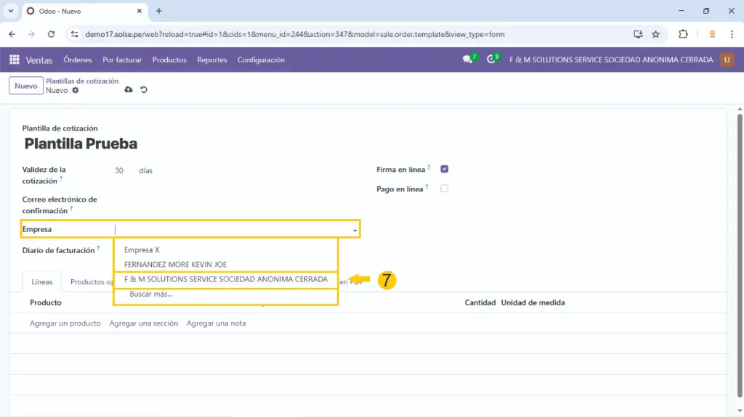Image resolution: width=744 pixels, height=417 pixels.
Task: Reload the page in browser
Action: (x=51, y=34)
